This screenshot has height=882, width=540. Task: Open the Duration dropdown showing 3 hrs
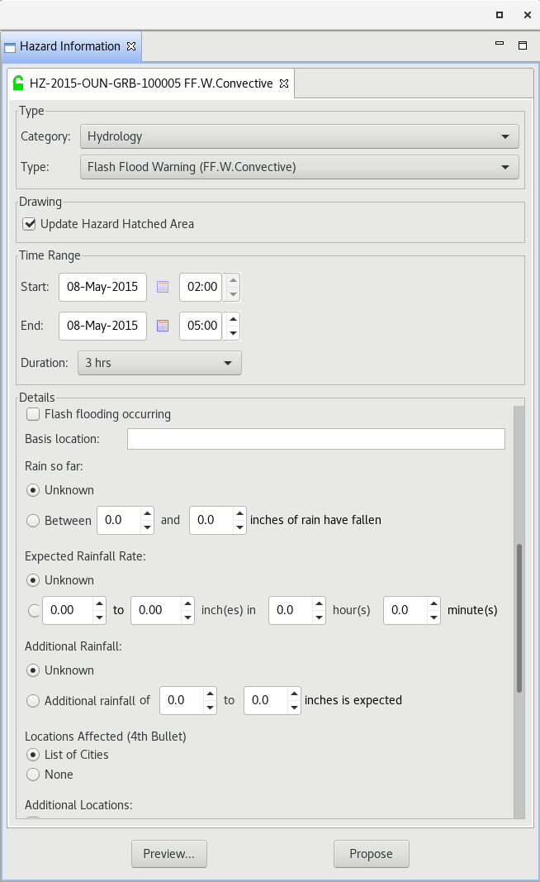pos(159,363)
